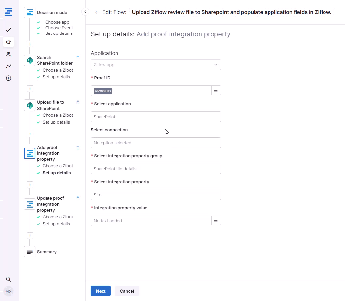Open the proofs checkmark sidebar icon
Viewport: 345px width, 301px height.
coord(8,30)
